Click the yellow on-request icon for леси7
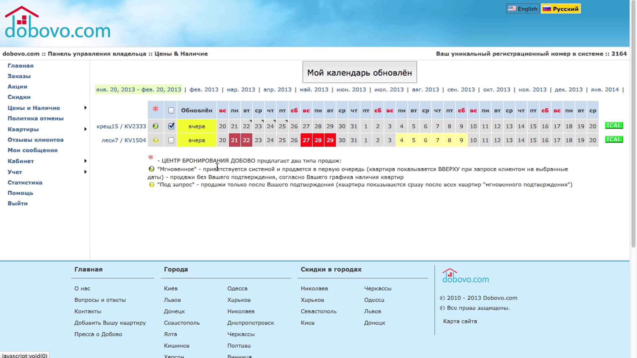This screenshot has width=637, height=358. point(156,140)
